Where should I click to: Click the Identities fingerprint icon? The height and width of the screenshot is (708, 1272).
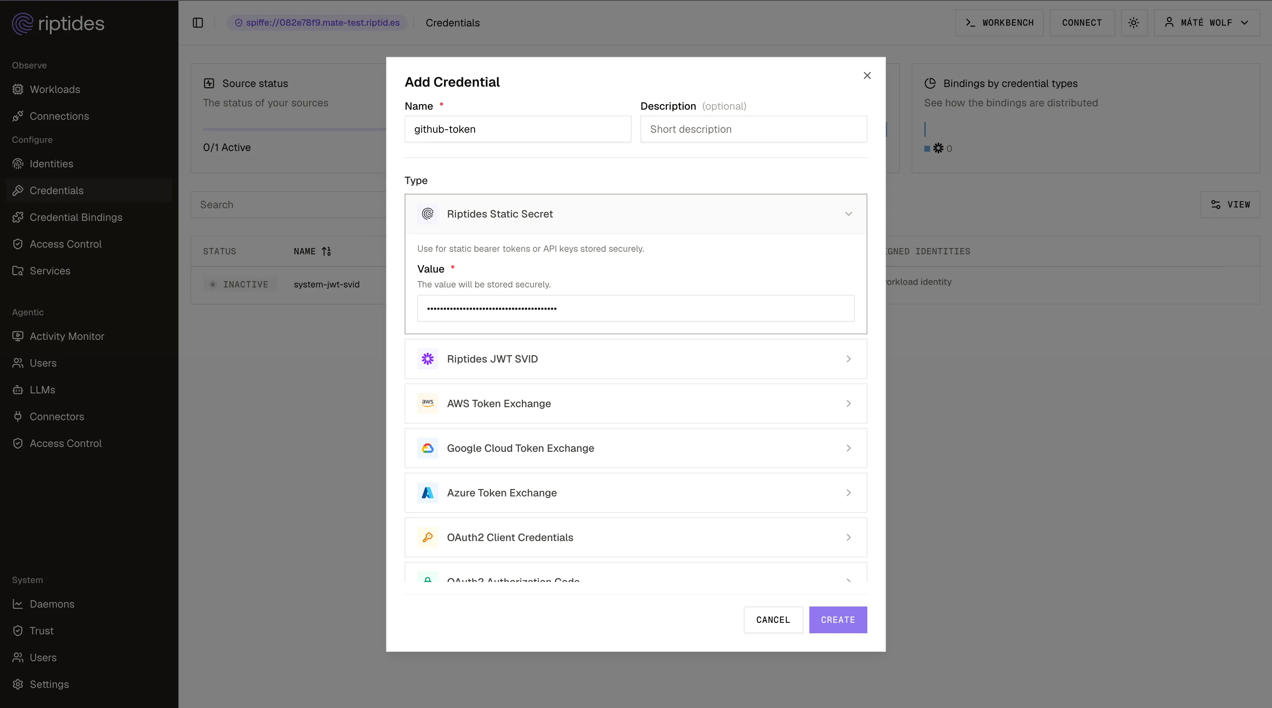[x=18, y=163]
